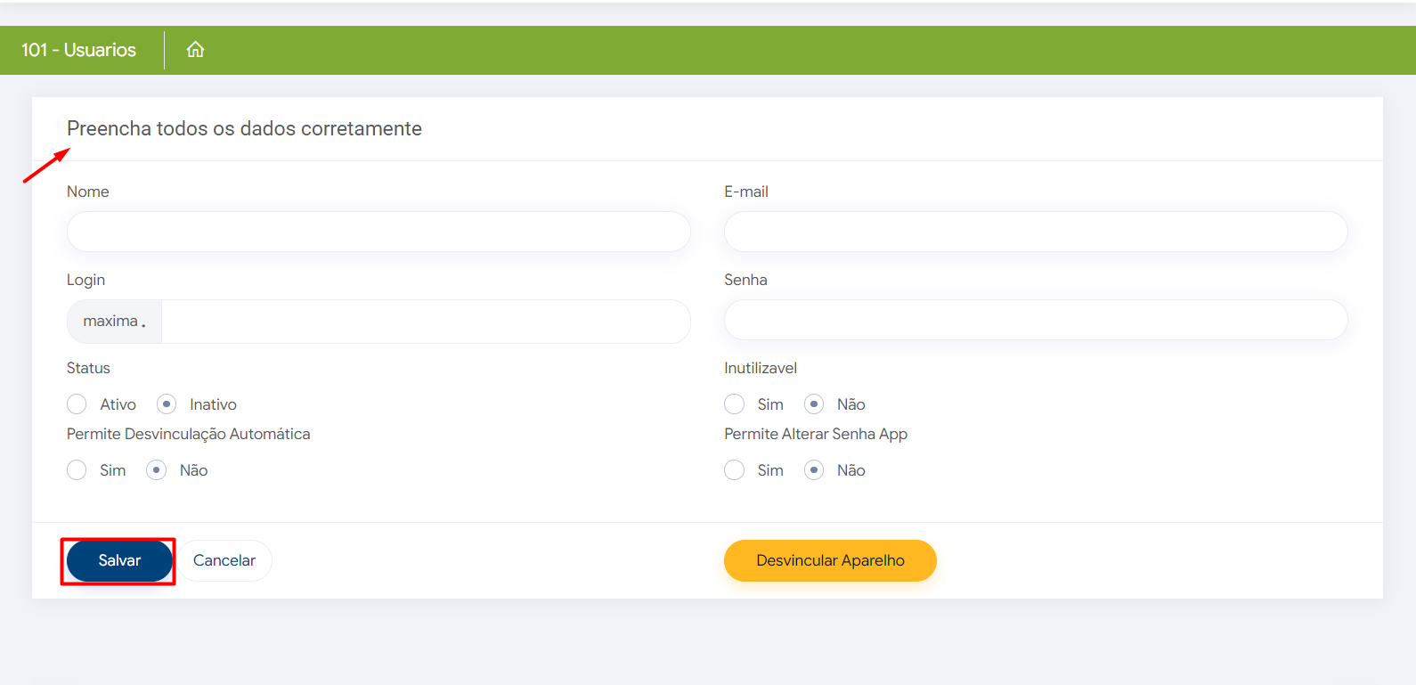This screenshot has width=1416, height=685.
Task: Select Não under Inutilizavel
Action: (x=814, y=404)
